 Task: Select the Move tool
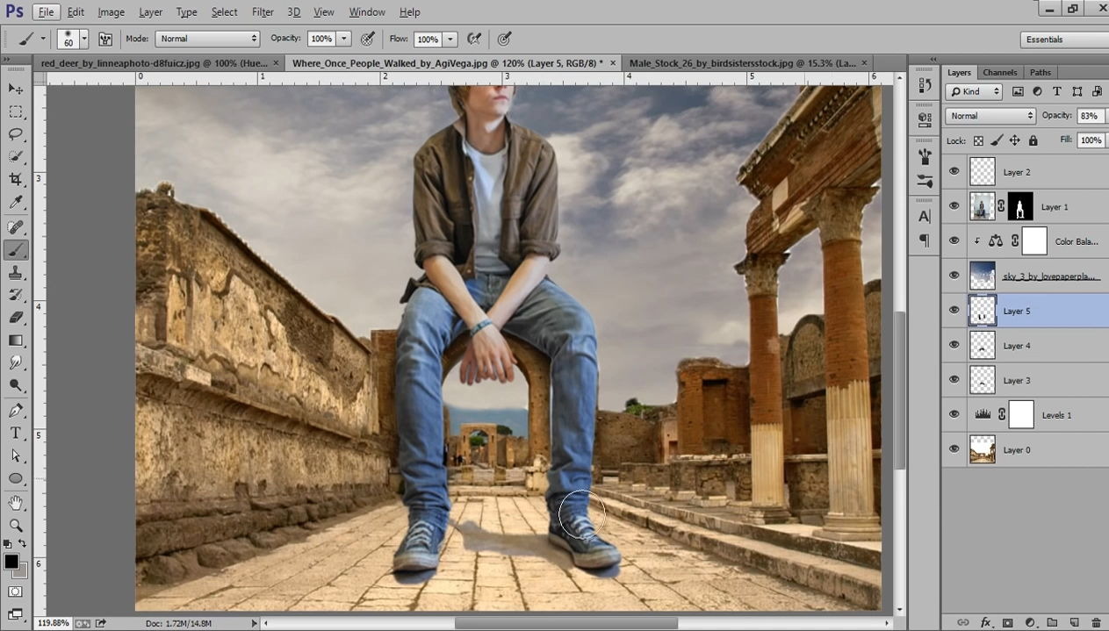click(16, 89)
